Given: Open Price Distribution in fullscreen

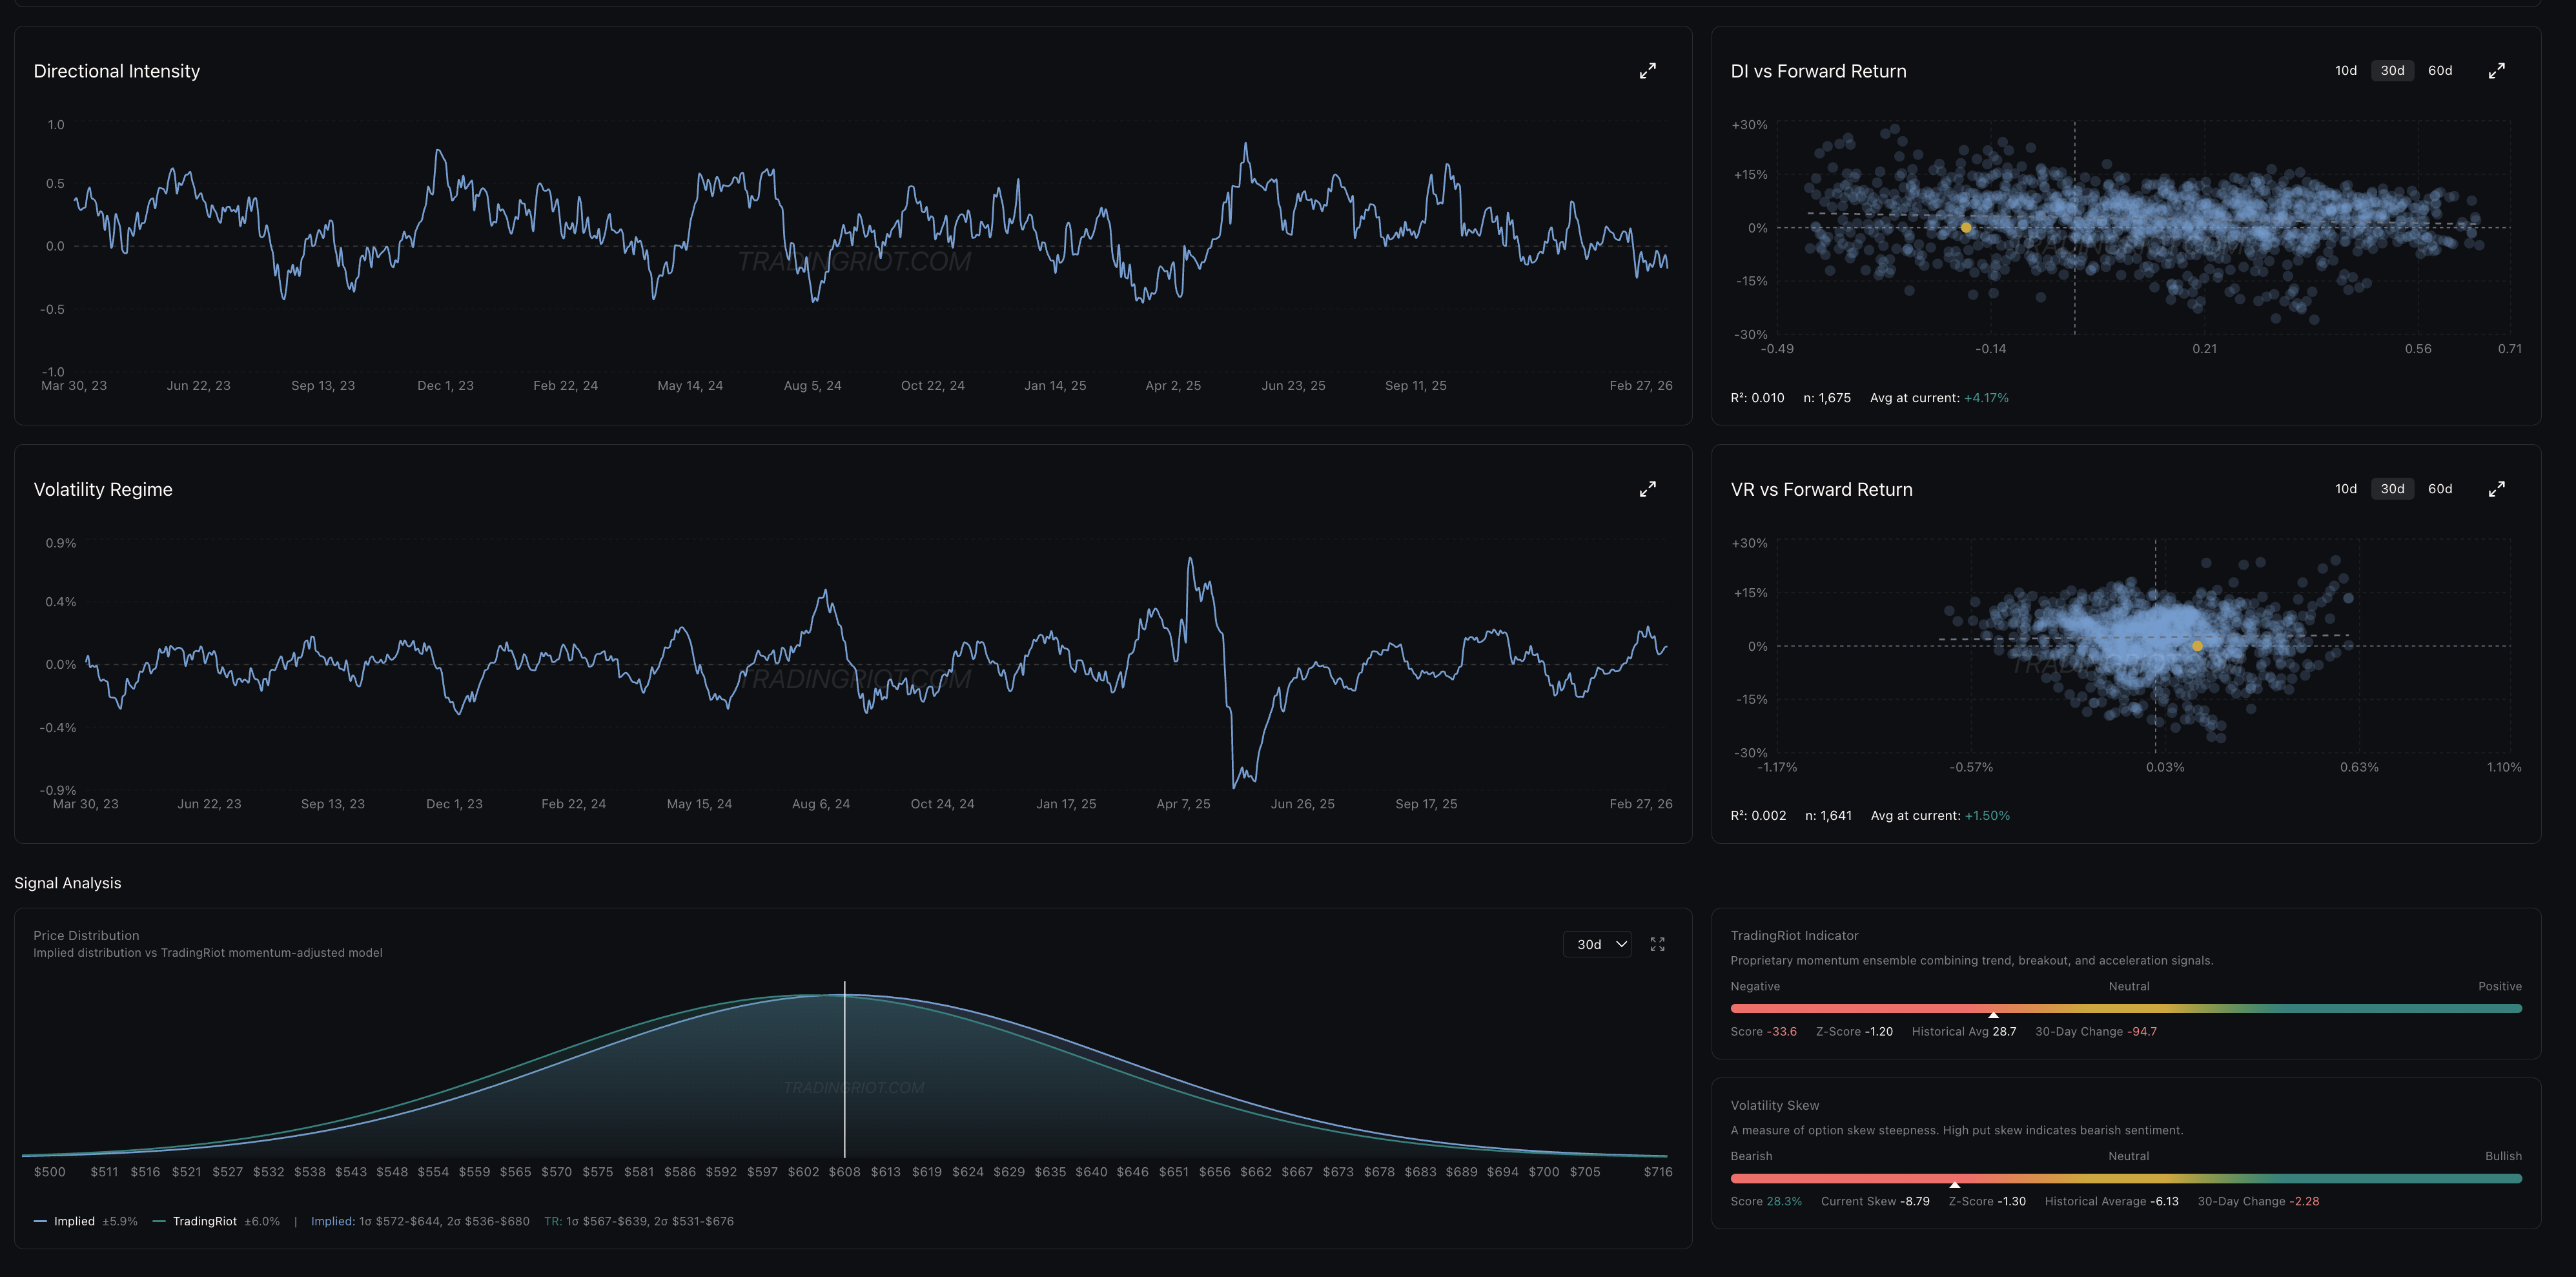Looking at the screenshot, I should pos(1657,944).
